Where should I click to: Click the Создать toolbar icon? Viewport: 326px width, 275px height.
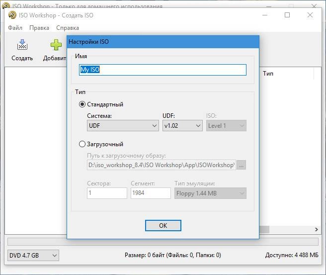(x=22, y=45)
